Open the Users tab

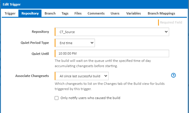[115, 13]
